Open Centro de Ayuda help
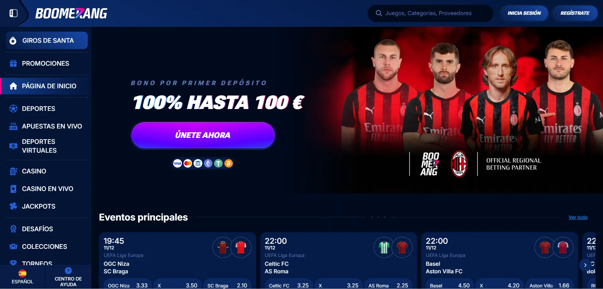The height and width of the screenshot is (289, 603). pos(68,277)
